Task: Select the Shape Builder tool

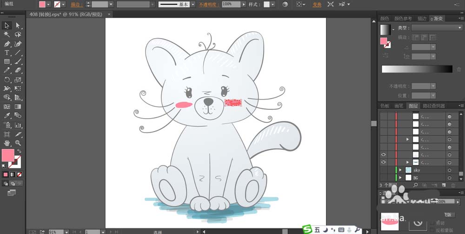Action: (7, 97)
